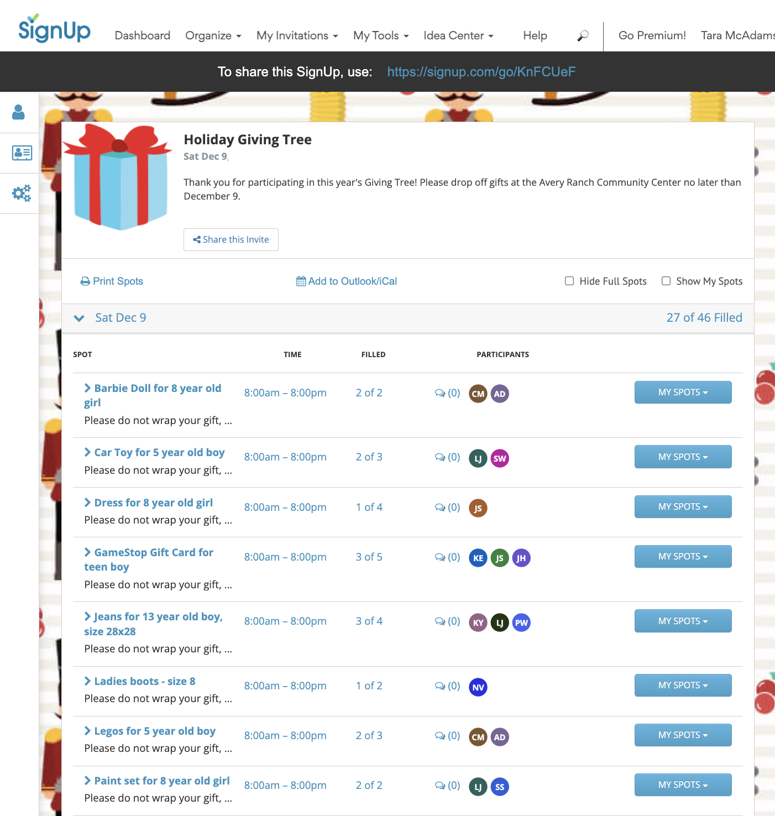Click the KE participant avatar
This screenshot has width=775, height=816.
click(x=478, y=558)
